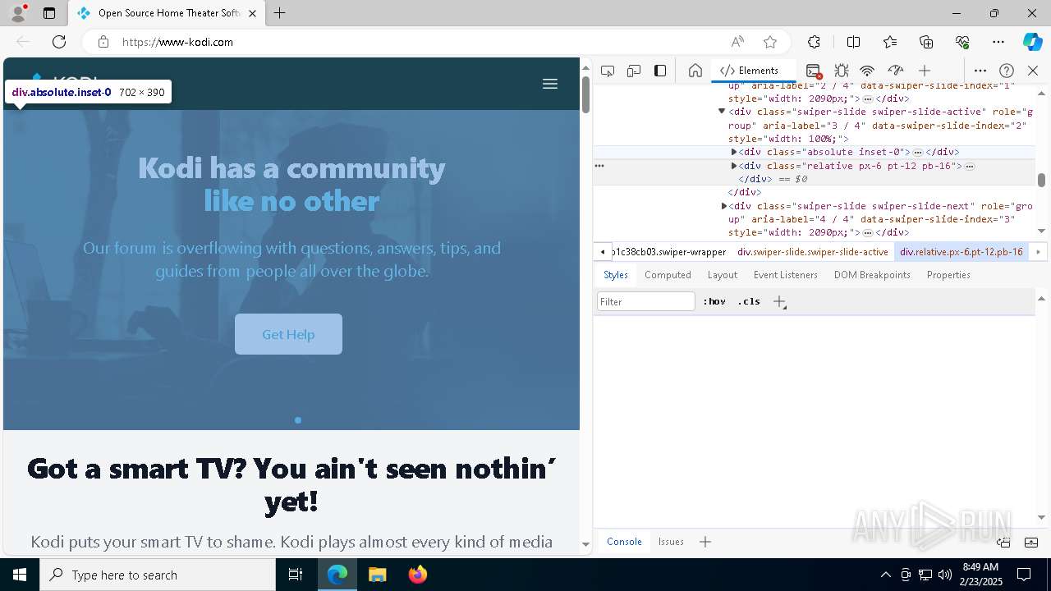The width and height of the screenshot is (1051, 591).
Task: Open Browser essentials heart icon
Action: coord(962,42)
